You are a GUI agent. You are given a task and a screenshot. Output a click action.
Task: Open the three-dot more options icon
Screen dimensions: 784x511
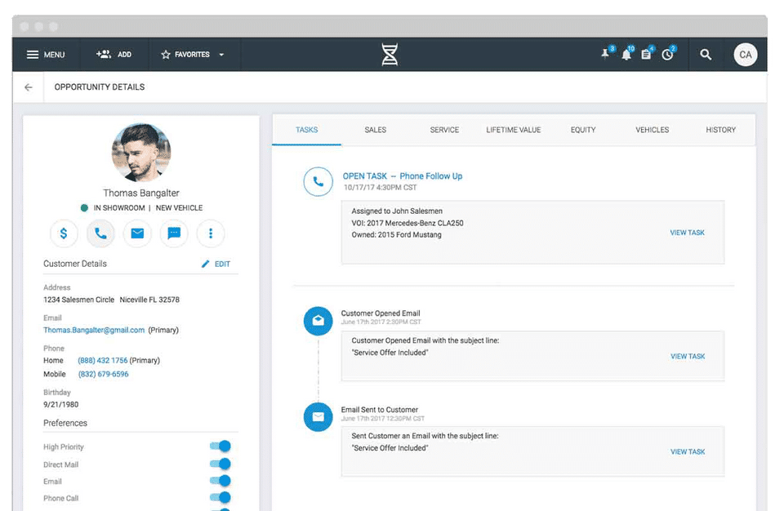pos(211,233)
